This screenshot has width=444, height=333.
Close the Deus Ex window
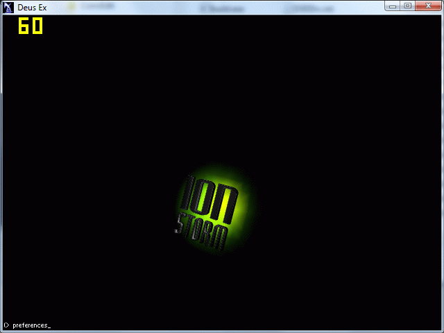click(428, 6)
